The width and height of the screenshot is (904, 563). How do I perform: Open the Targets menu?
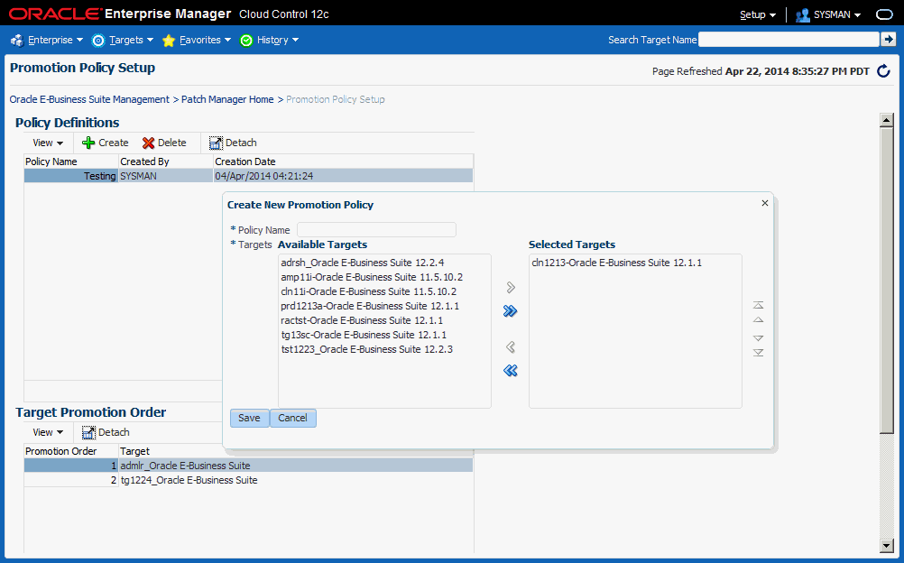[x=123, y=40]
